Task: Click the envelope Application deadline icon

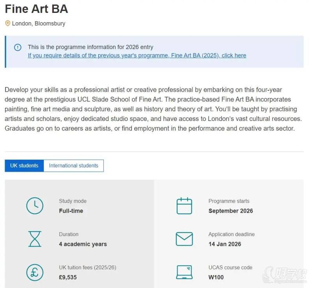Action: pyautogui.click(x=184, y=239)
